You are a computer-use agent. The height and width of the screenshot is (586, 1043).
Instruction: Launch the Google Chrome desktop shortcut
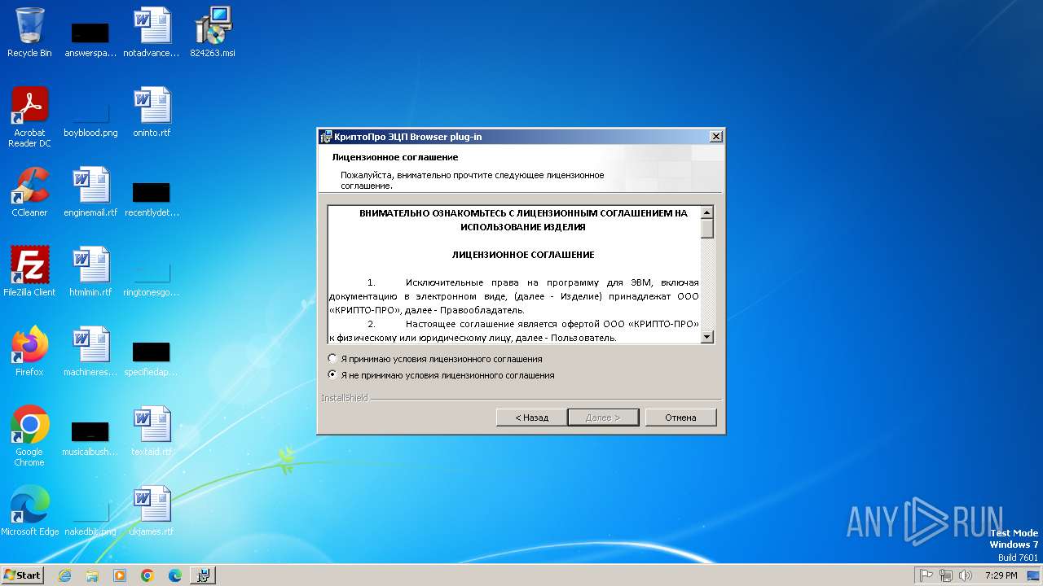click(x=29, y=436)
